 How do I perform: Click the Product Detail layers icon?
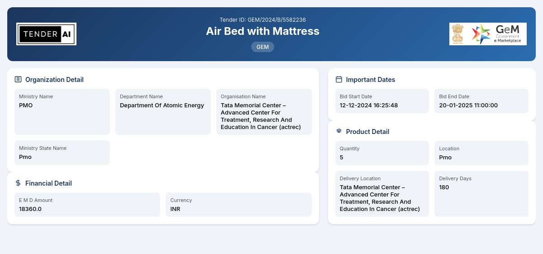pyautogui.click(x=339, y=131)
